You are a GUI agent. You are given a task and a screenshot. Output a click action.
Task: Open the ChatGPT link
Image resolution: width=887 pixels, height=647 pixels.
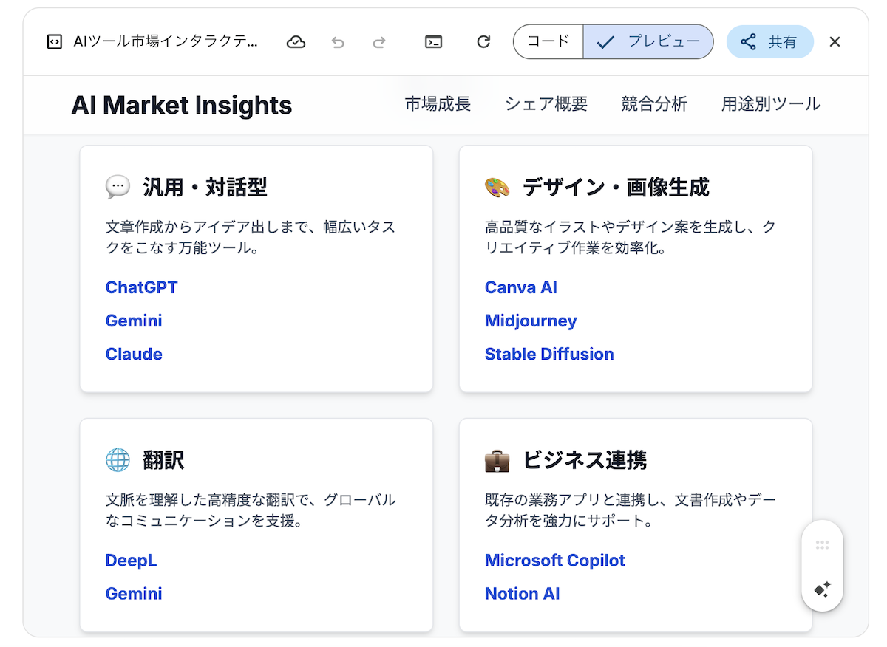(x=142, y=287)
